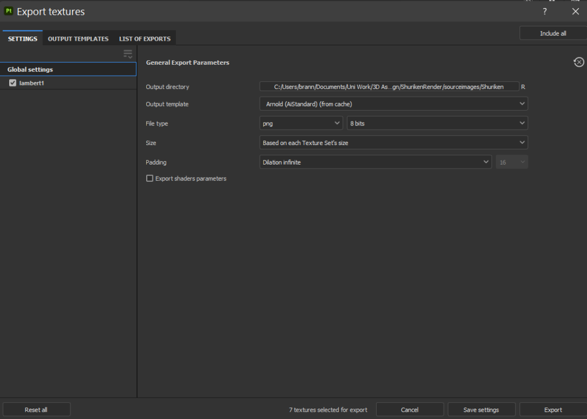Expand the png file type dropdown
Viewport: 587px width, 419px height.
tap(301, 123)
